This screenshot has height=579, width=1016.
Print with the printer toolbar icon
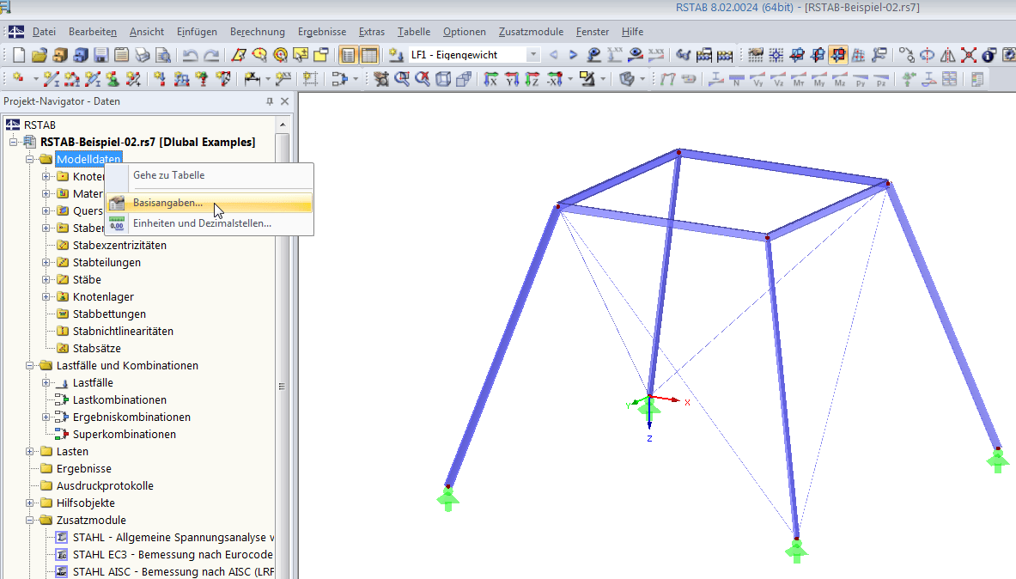[x=143, y=55]
